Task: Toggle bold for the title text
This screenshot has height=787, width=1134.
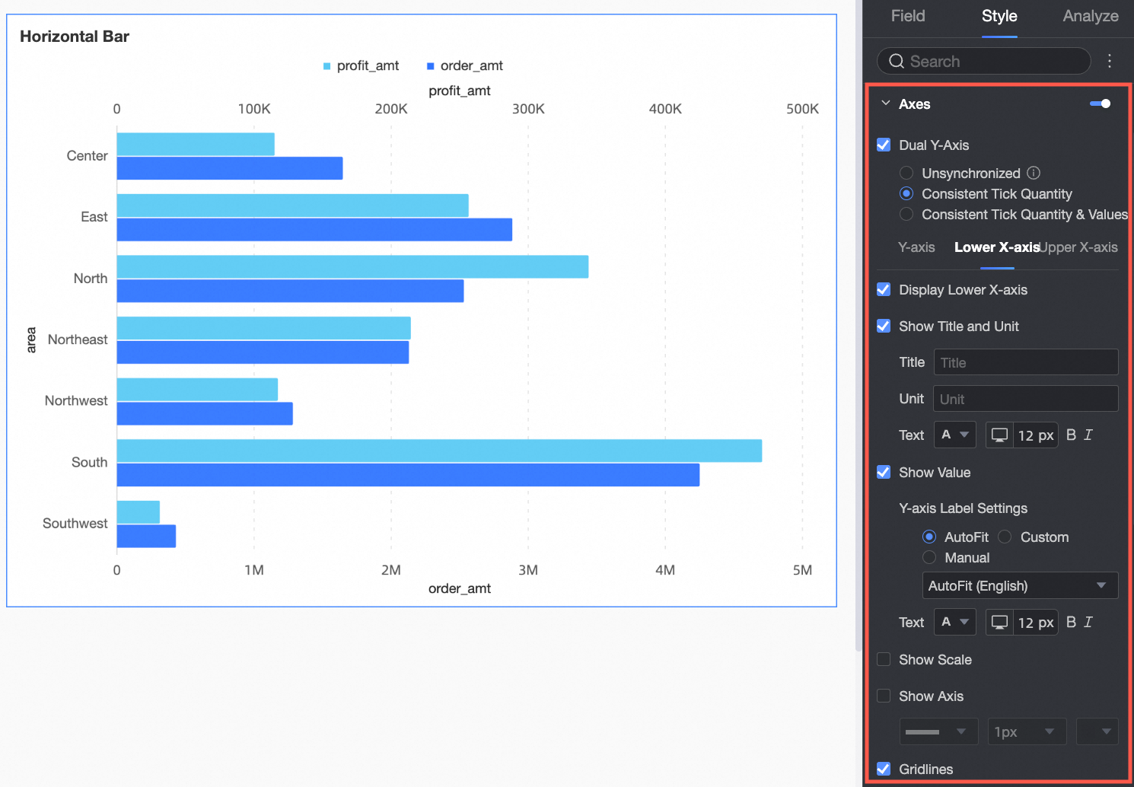Action: 1071,435
